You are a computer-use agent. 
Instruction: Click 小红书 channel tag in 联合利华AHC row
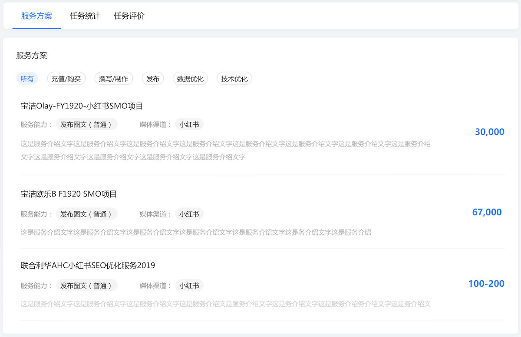(189, 285)
